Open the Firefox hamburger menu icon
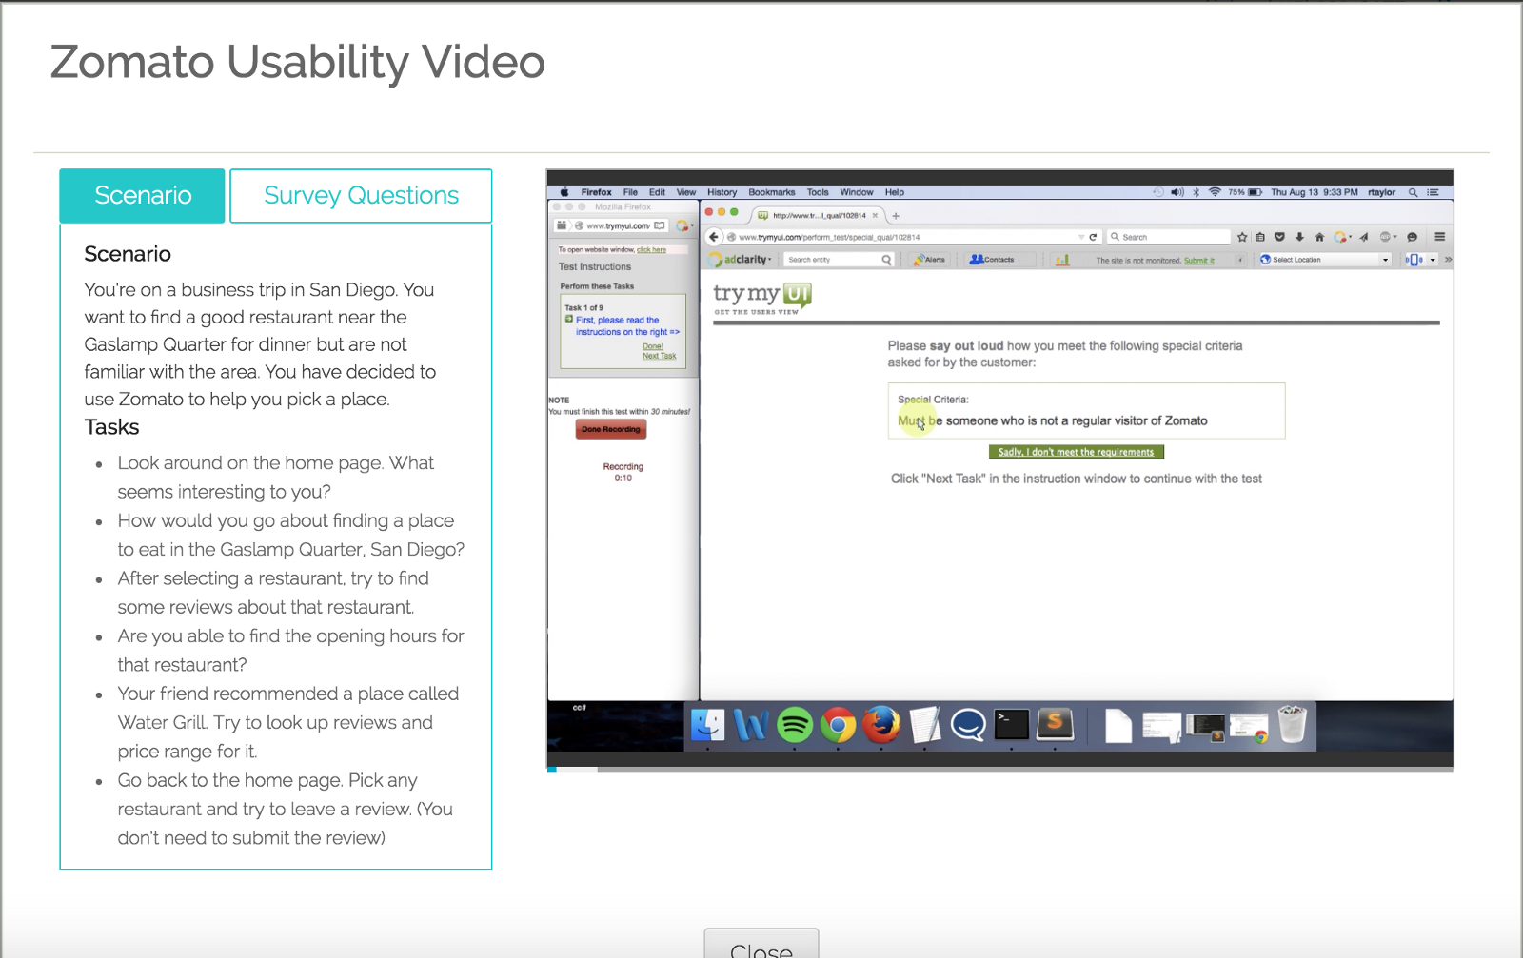The height and width of the screenshot is (958, 1523). click(1440, 237)
